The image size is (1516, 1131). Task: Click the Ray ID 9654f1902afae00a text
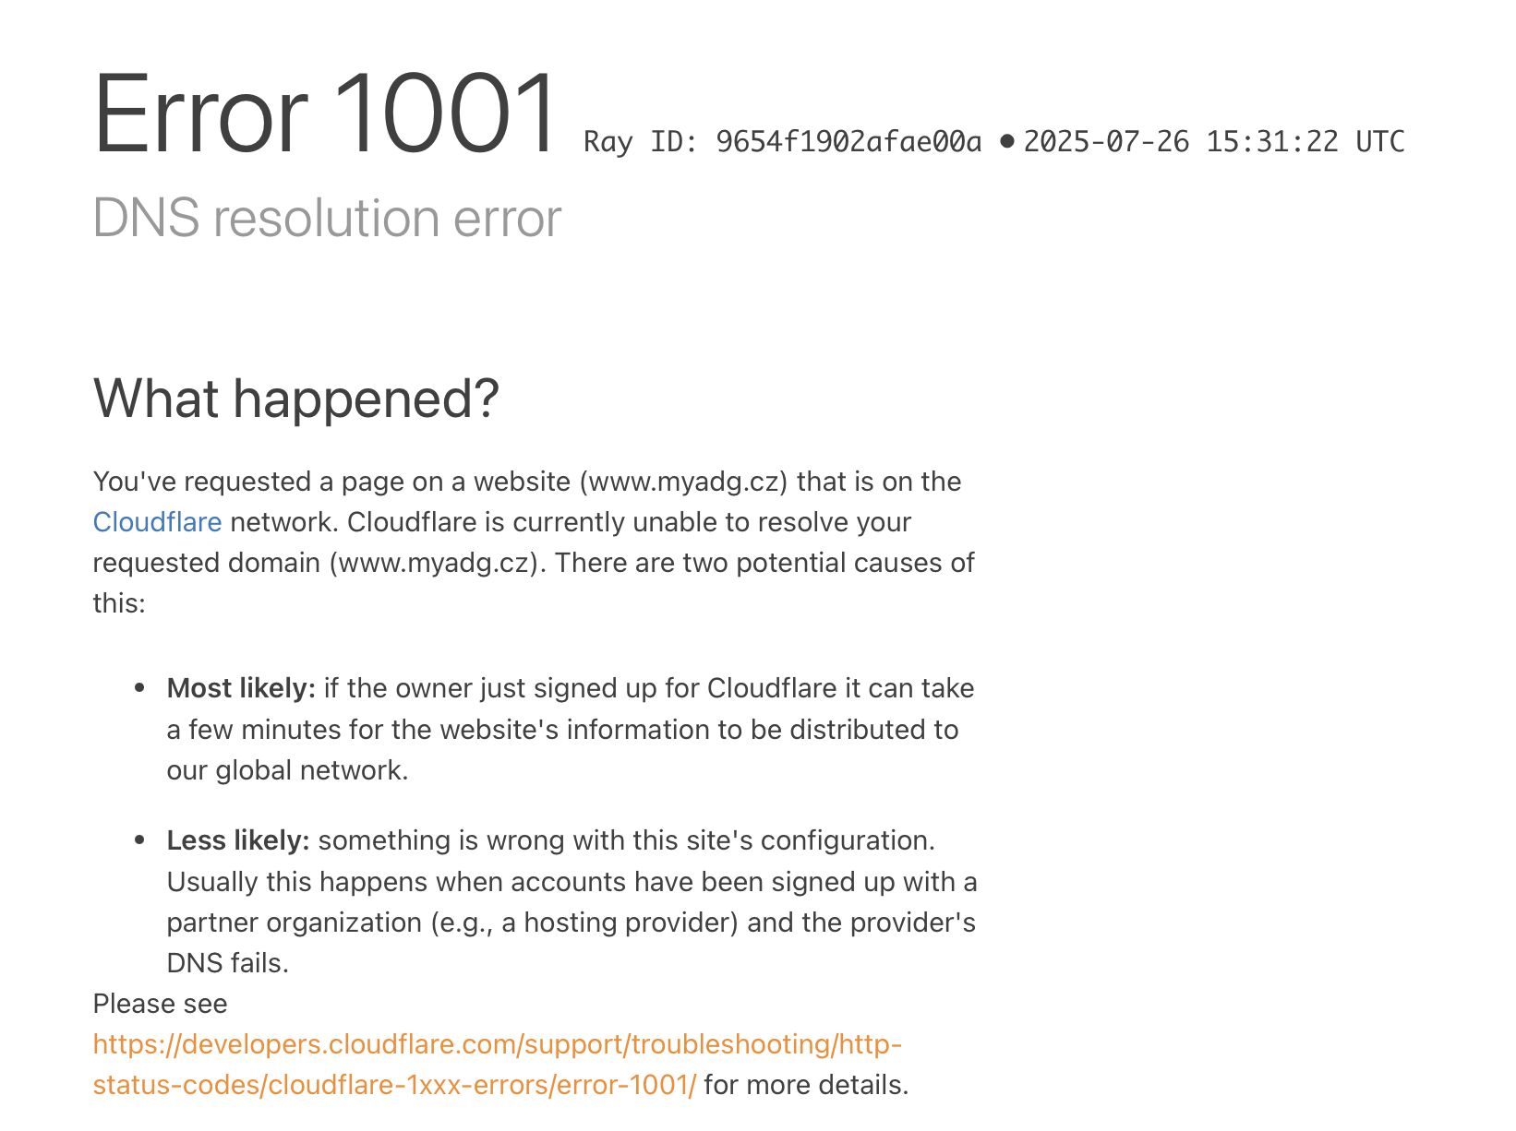click(x=783, y=142)
